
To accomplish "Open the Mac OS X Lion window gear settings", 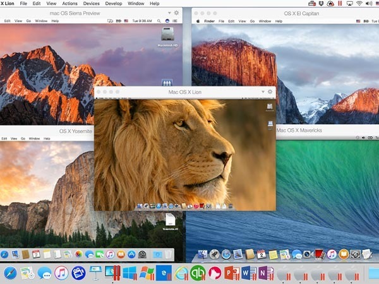I will pyautogui.click(x=270, y=92).
